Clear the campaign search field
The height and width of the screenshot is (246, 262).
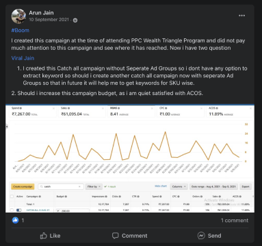click(79, 187)
